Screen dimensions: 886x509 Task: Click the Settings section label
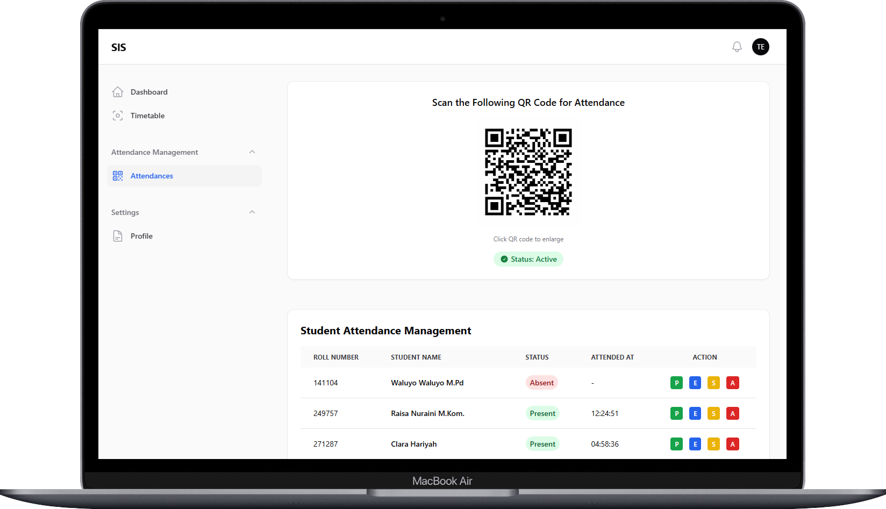point(125,212)
